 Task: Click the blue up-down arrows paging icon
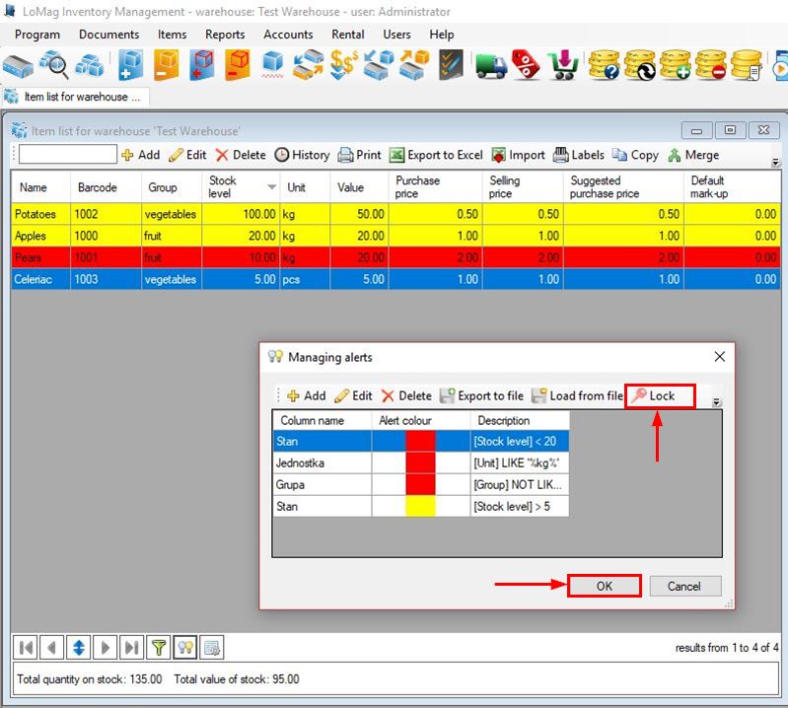tap(78, 648)
